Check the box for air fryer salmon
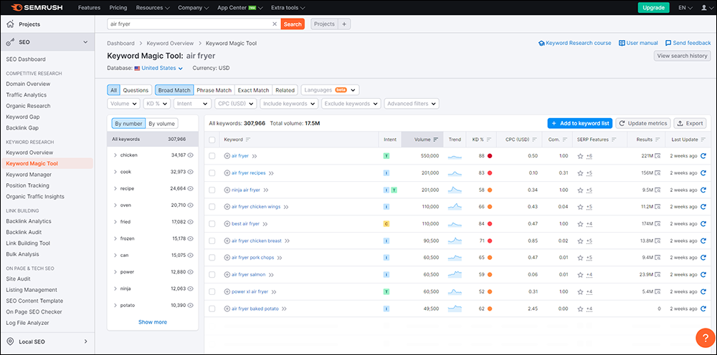The image size is (717, 355). [x=212, y=275]
